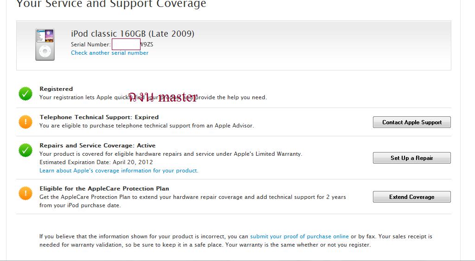475x261 pixels.
Task: Click the Repairs and Service Coverage: Active heading
Action: click(x=97, y=146)
